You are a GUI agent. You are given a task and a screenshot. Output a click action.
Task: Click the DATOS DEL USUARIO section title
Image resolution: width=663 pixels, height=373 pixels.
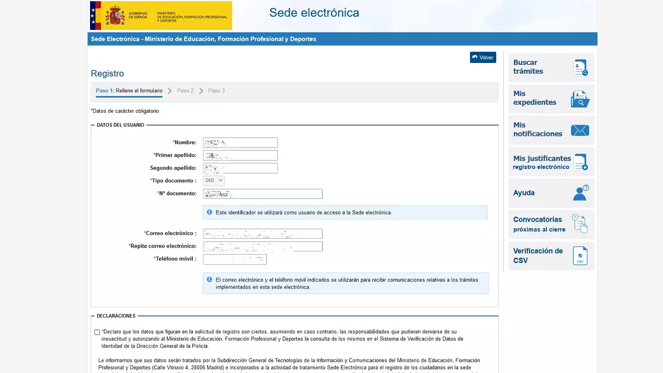(120, 125)
